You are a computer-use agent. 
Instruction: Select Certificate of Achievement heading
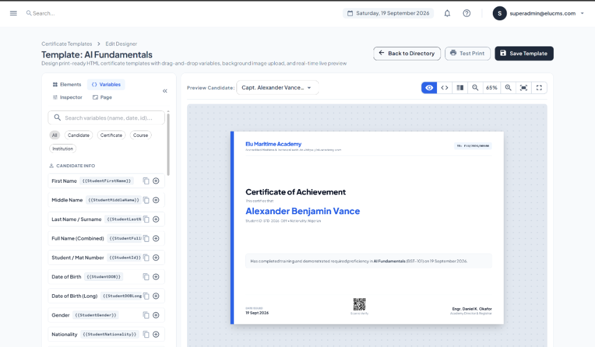pyautogui.click(x=296, y=192)
